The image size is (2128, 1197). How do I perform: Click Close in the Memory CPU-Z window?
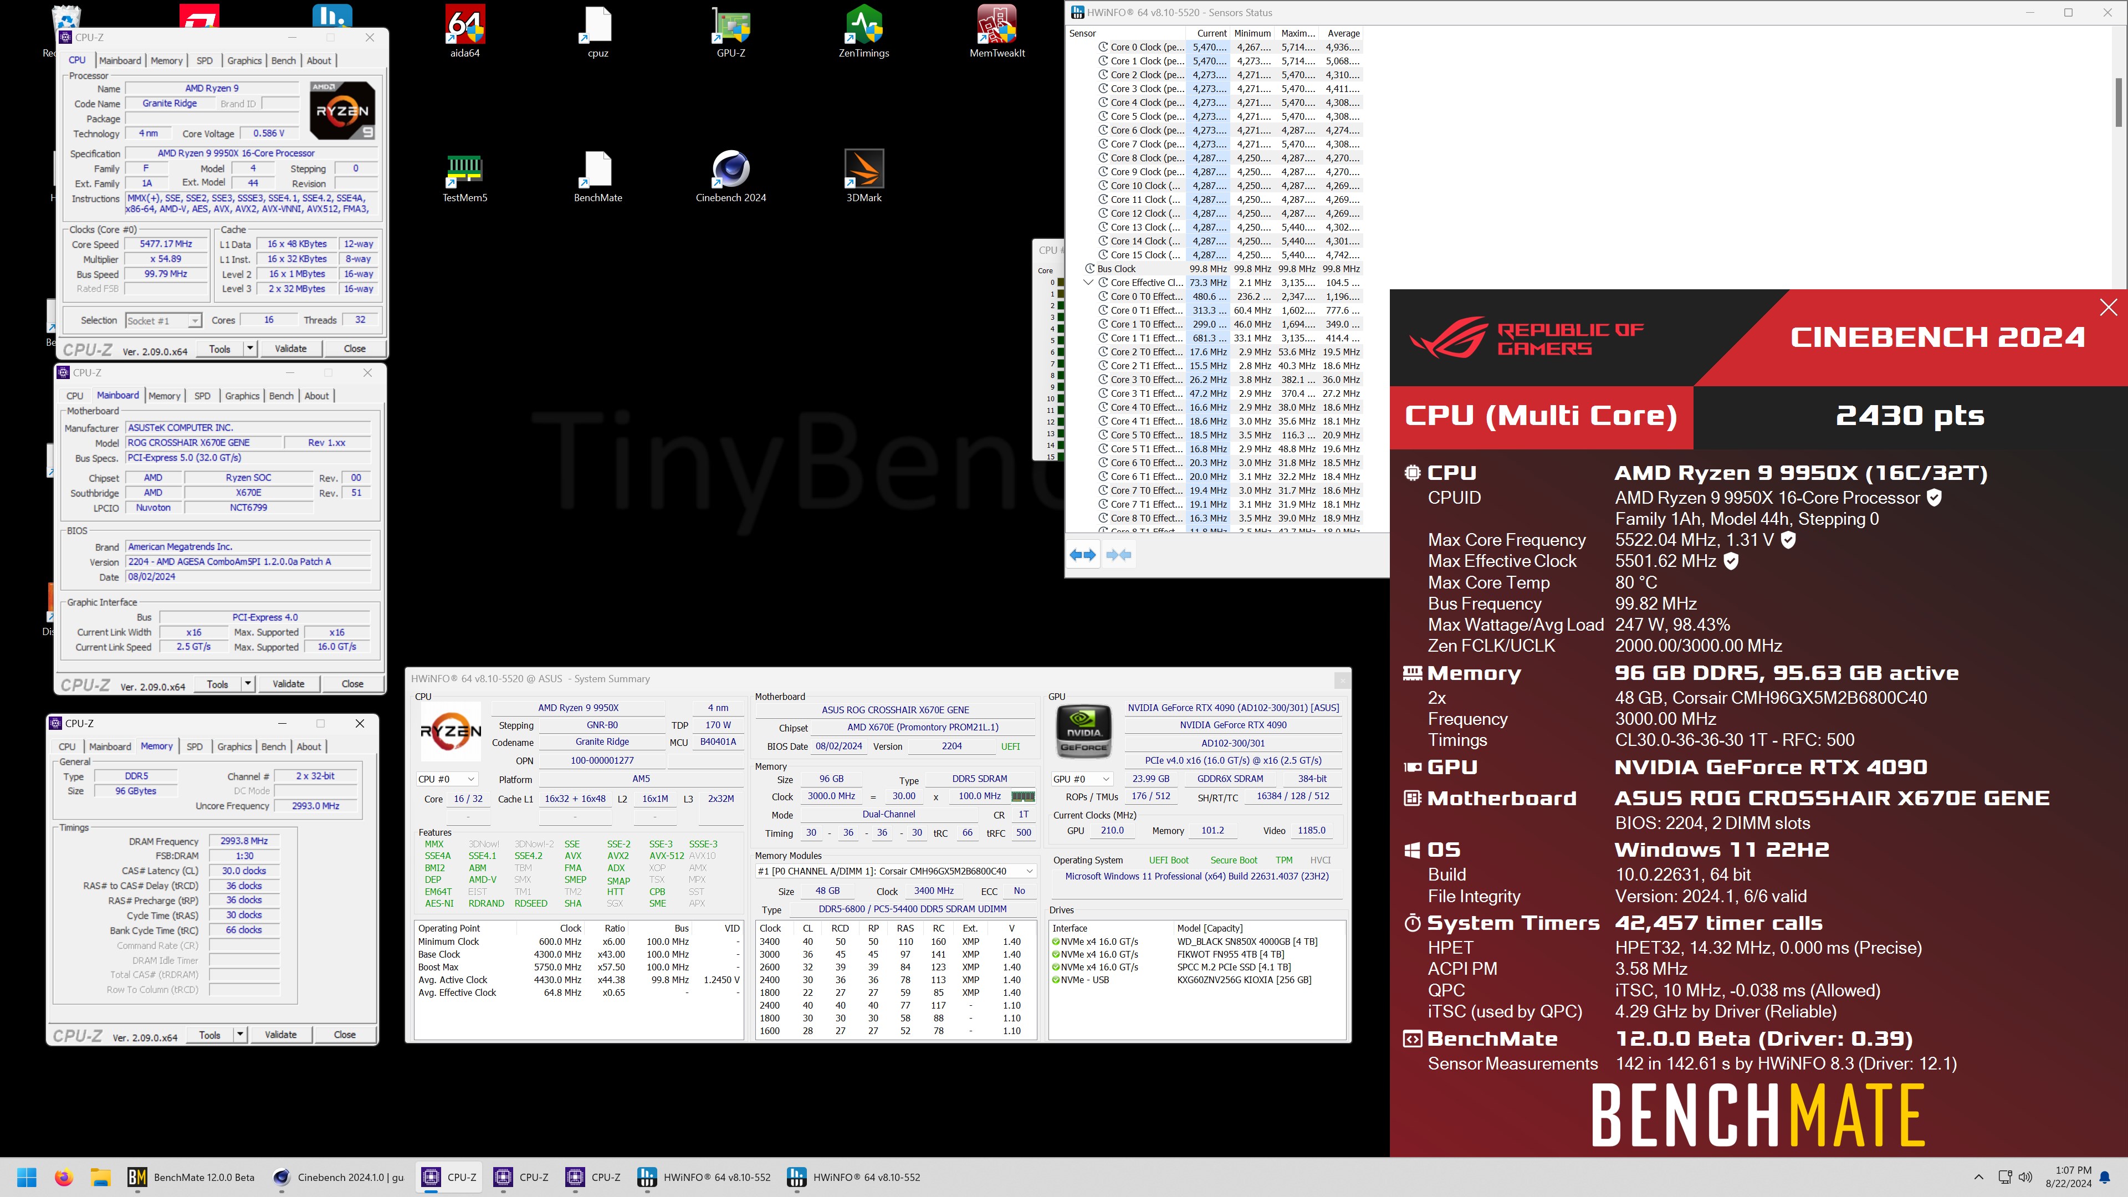coord(345,1034)
